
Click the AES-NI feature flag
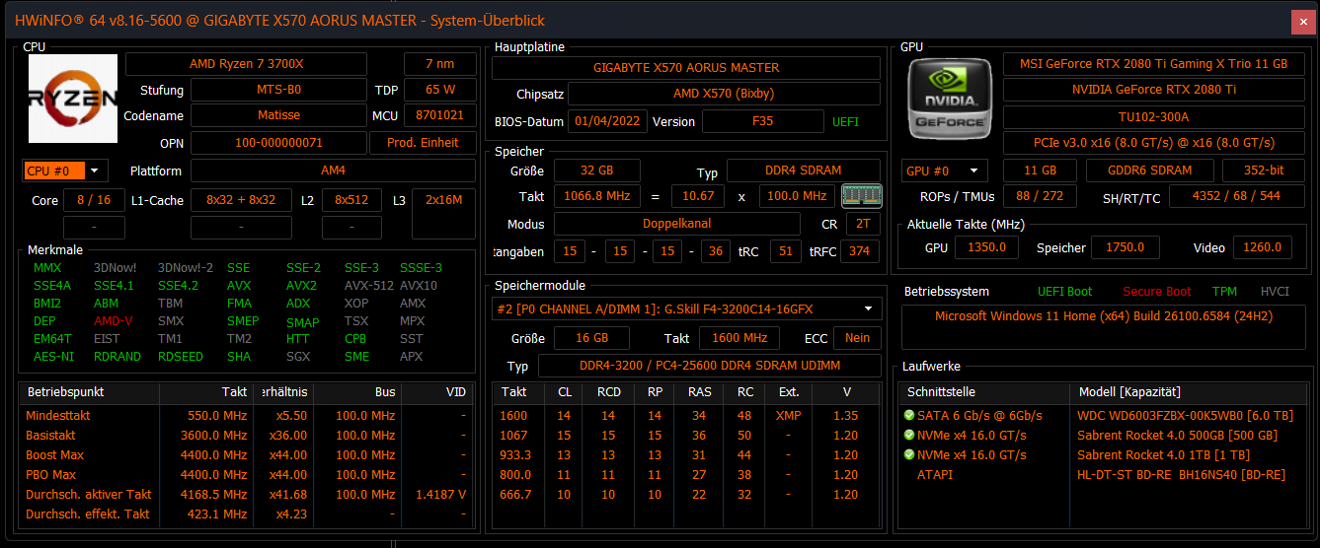point(53,357)
